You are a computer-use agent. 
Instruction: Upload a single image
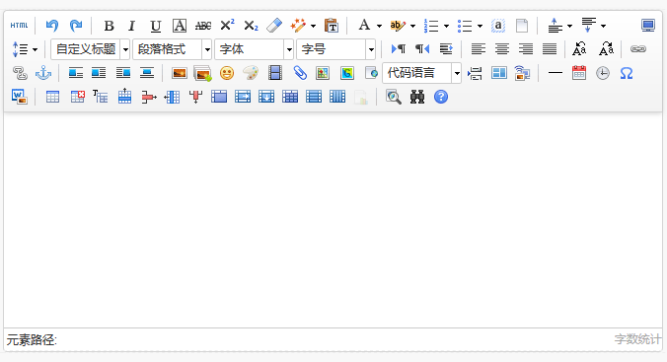point(180,73)
